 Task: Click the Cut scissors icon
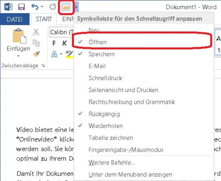[36, 32]
